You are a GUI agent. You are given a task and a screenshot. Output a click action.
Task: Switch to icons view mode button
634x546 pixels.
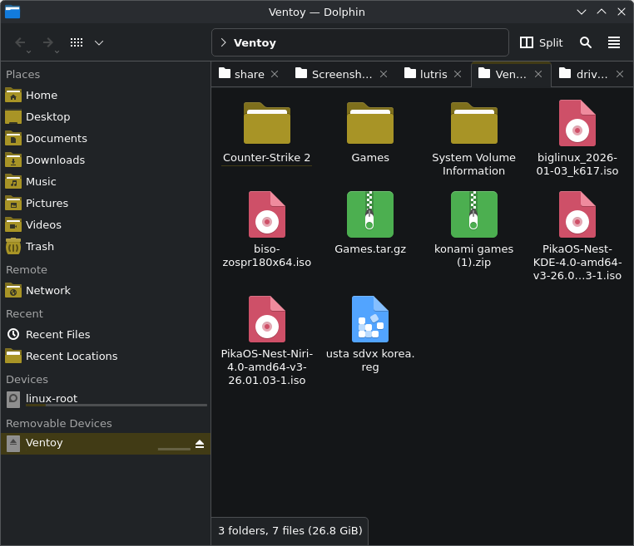pyautogui.click(x=77, y=42)
